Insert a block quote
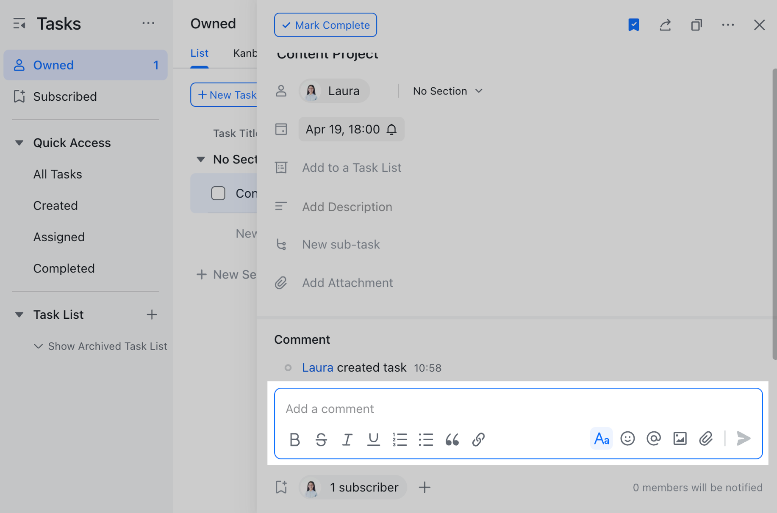The height and width of the screenshot is (513, 777). [452, 439]
